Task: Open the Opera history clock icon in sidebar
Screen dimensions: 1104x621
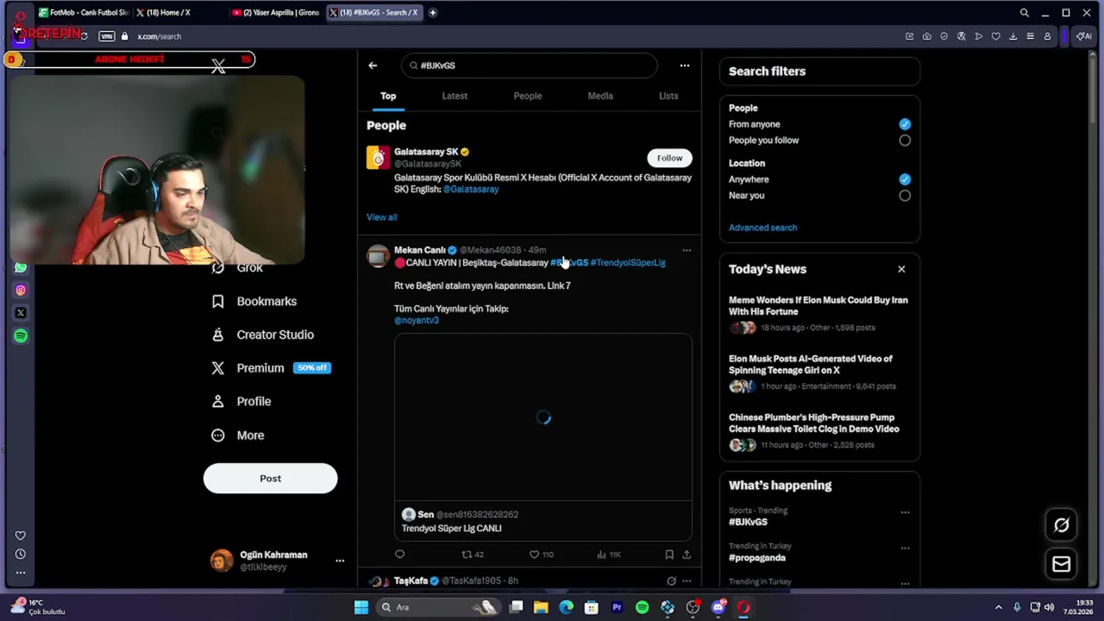Action: pyautogui.click(x=21, y=555)
